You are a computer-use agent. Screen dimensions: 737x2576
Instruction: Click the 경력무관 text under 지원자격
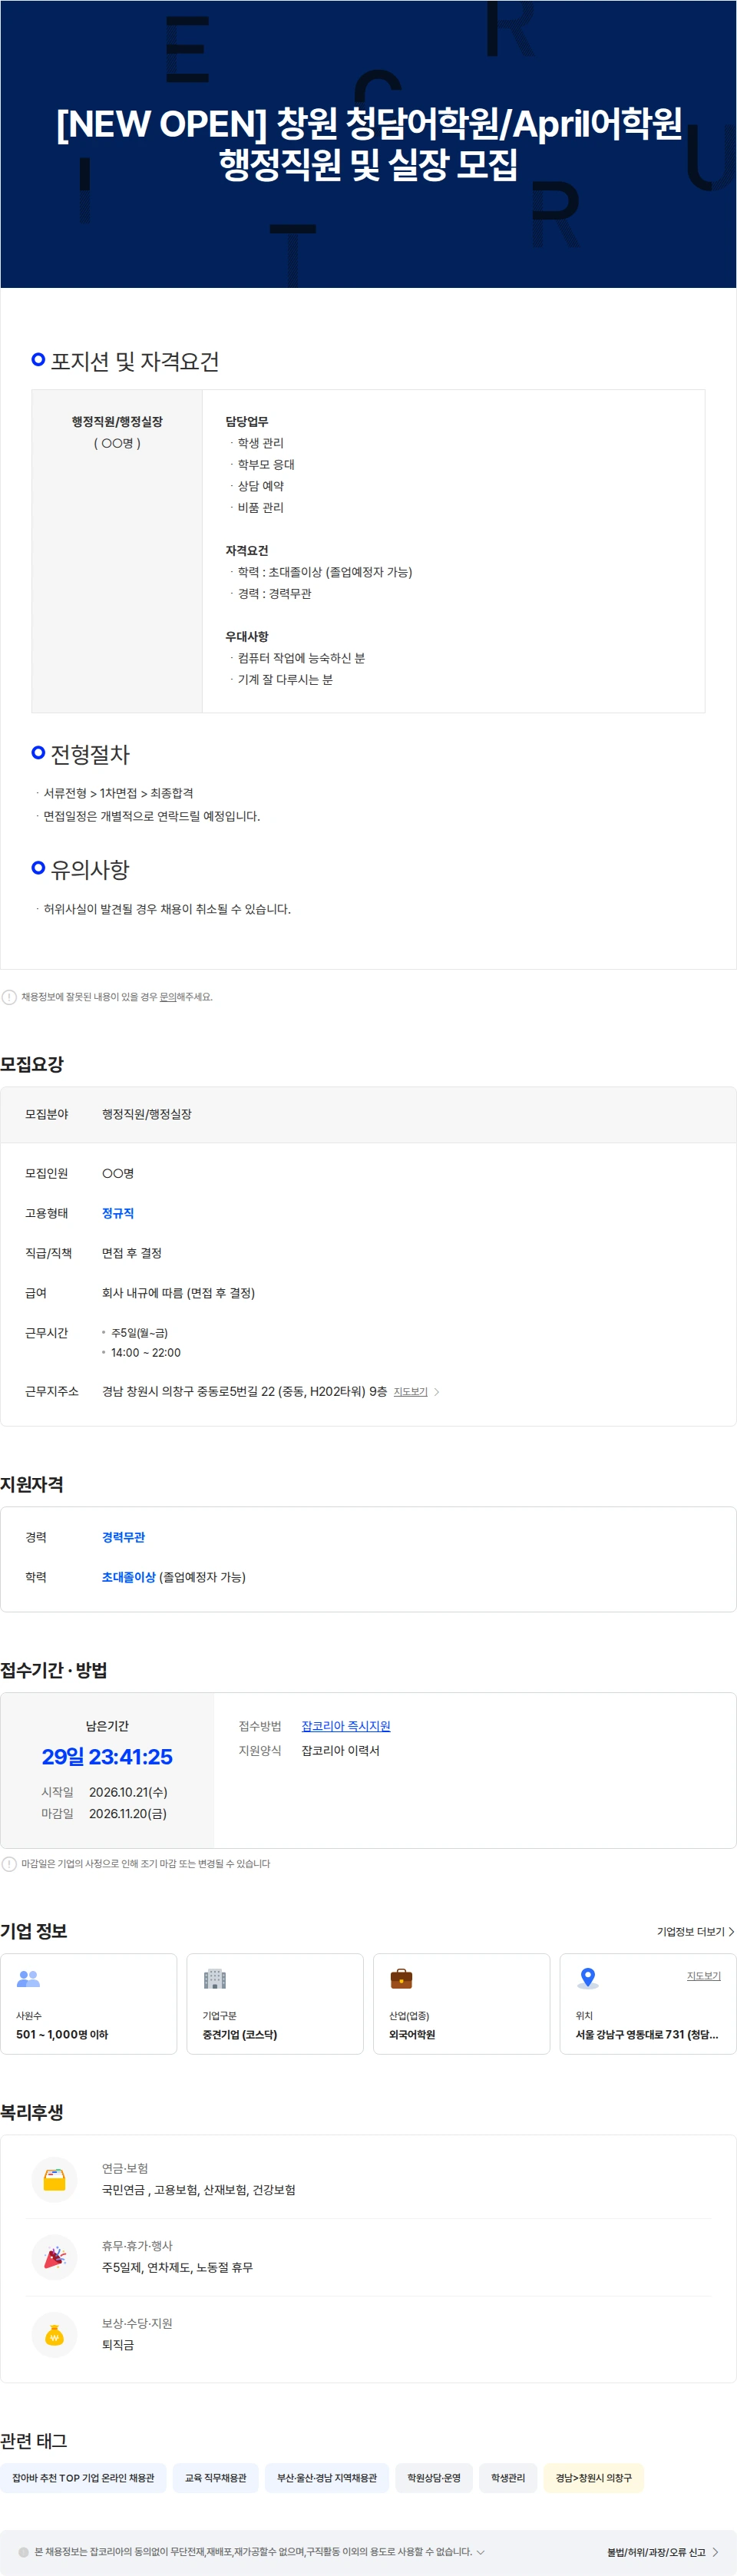tap(123, 1537)
